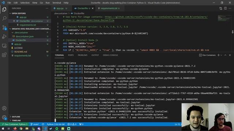234x131 pixels.
Task: Open the Help menu
Action: coord(66,3)
